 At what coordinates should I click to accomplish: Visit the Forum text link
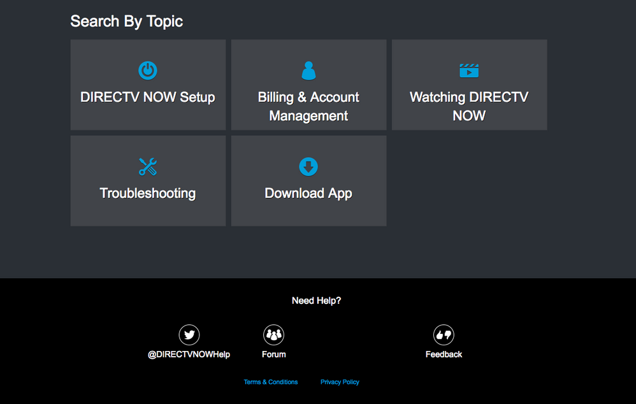pyautogui.click(x=273, y=354)
